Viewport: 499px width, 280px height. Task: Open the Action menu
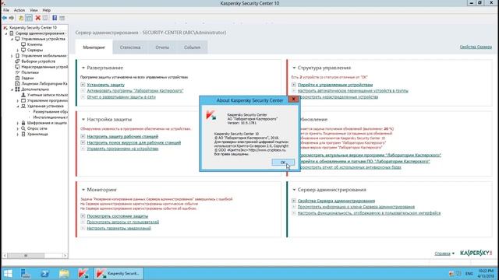19,10
